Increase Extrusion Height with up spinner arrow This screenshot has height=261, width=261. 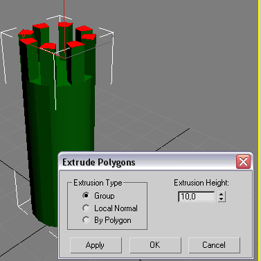point(222,194)
